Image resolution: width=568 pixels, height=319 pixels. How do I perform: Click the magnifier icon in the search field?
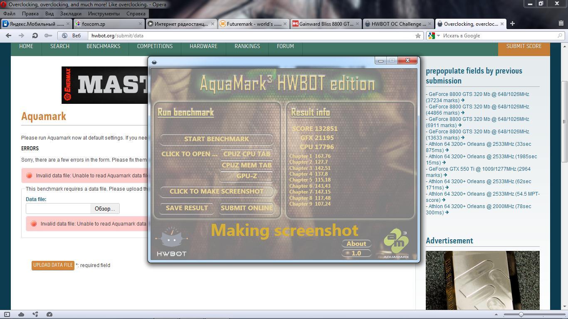(x=560, y=36)
